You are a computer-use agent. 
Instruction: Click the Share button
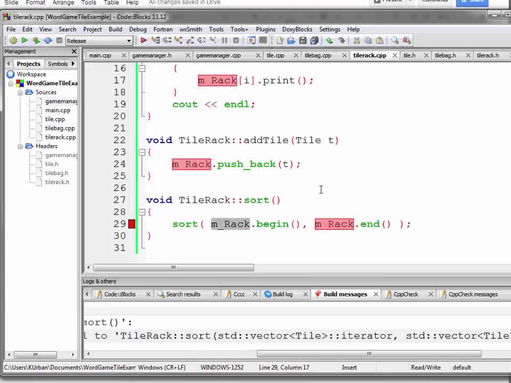[473, 2]
